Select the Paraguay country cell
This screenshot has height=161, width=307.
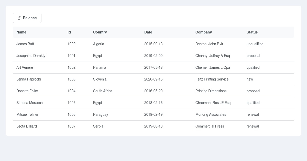(x=101, y=114)
